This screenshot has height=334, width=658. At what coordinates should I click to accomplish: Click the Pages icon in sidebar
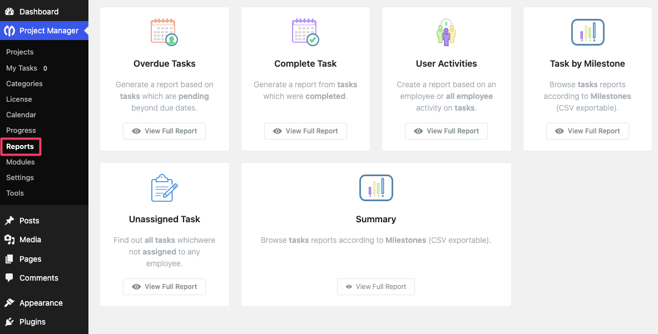point(9,259)
